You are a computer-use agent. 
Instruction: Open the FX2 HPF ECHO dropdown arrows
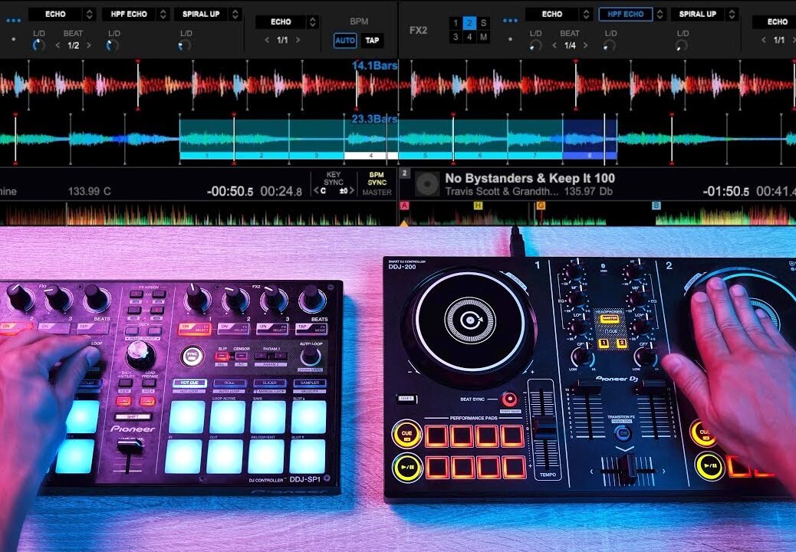coord(659,15)
